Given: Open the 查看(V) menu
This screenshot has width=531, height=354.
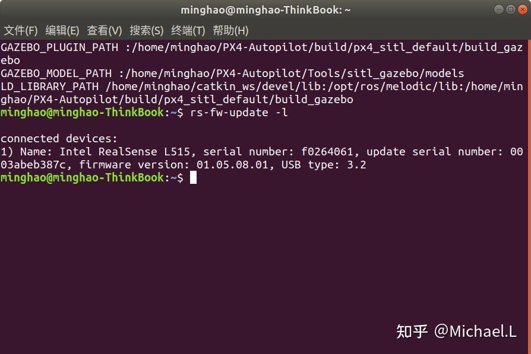Looking at the screenshot, I should click(x=105, y=30).
